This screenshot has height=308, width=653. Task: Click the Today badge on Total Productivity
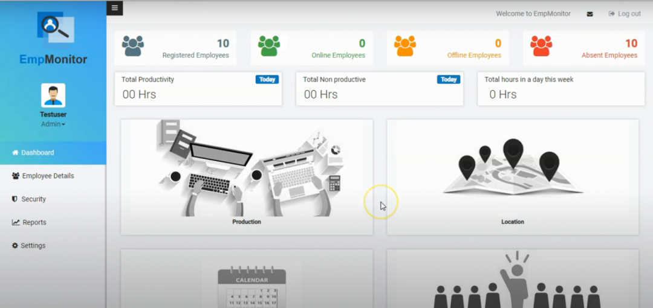point(267,80)
